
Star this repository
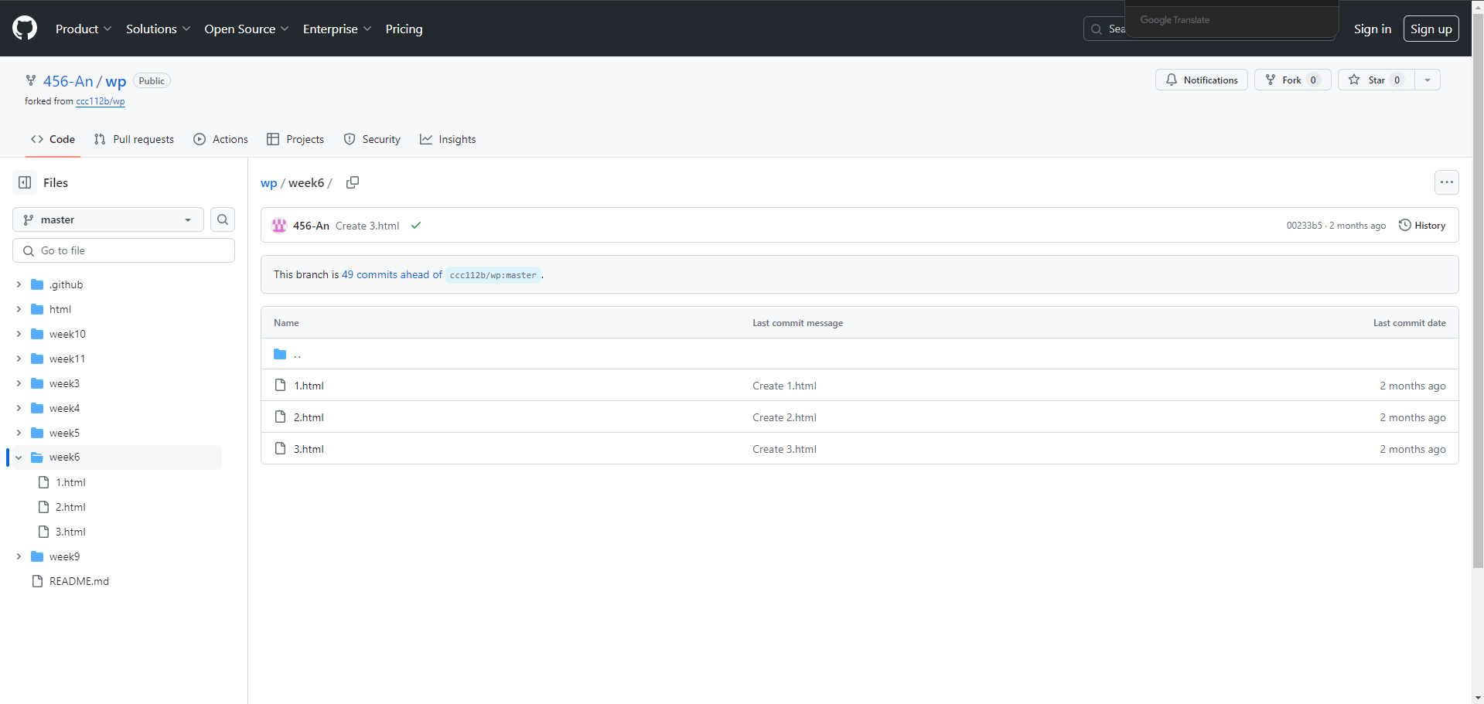coord(1377,80)
